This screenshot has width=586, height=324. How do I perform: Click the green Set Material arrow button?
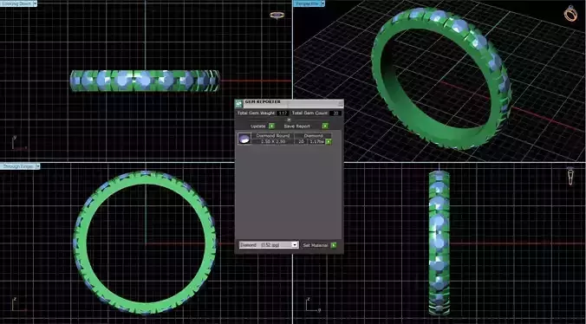(x=334, y=245)
